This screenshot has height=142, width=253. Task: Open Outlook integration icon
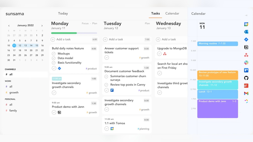[x=246, y=32]
